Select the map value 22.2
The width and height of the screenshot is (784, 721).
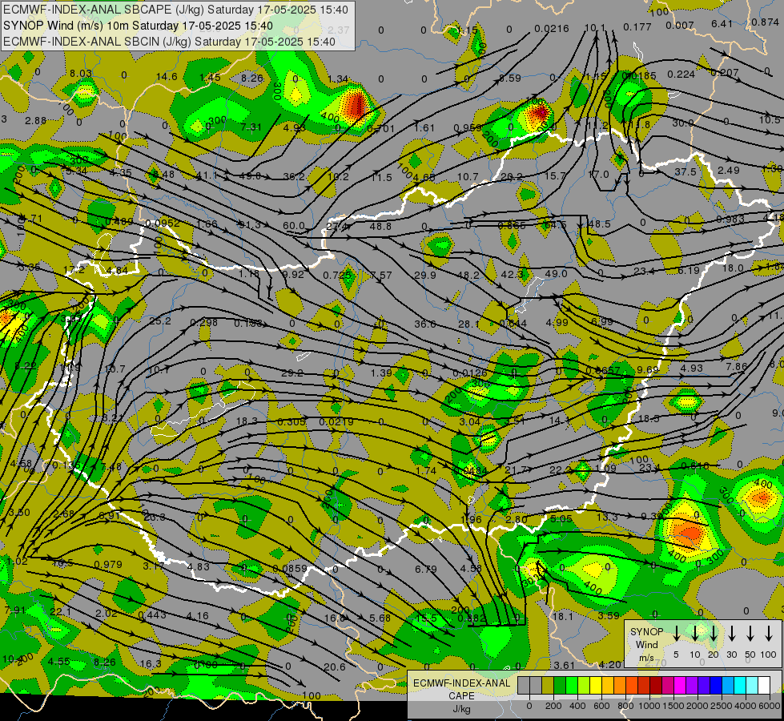(x=560, y=469)
